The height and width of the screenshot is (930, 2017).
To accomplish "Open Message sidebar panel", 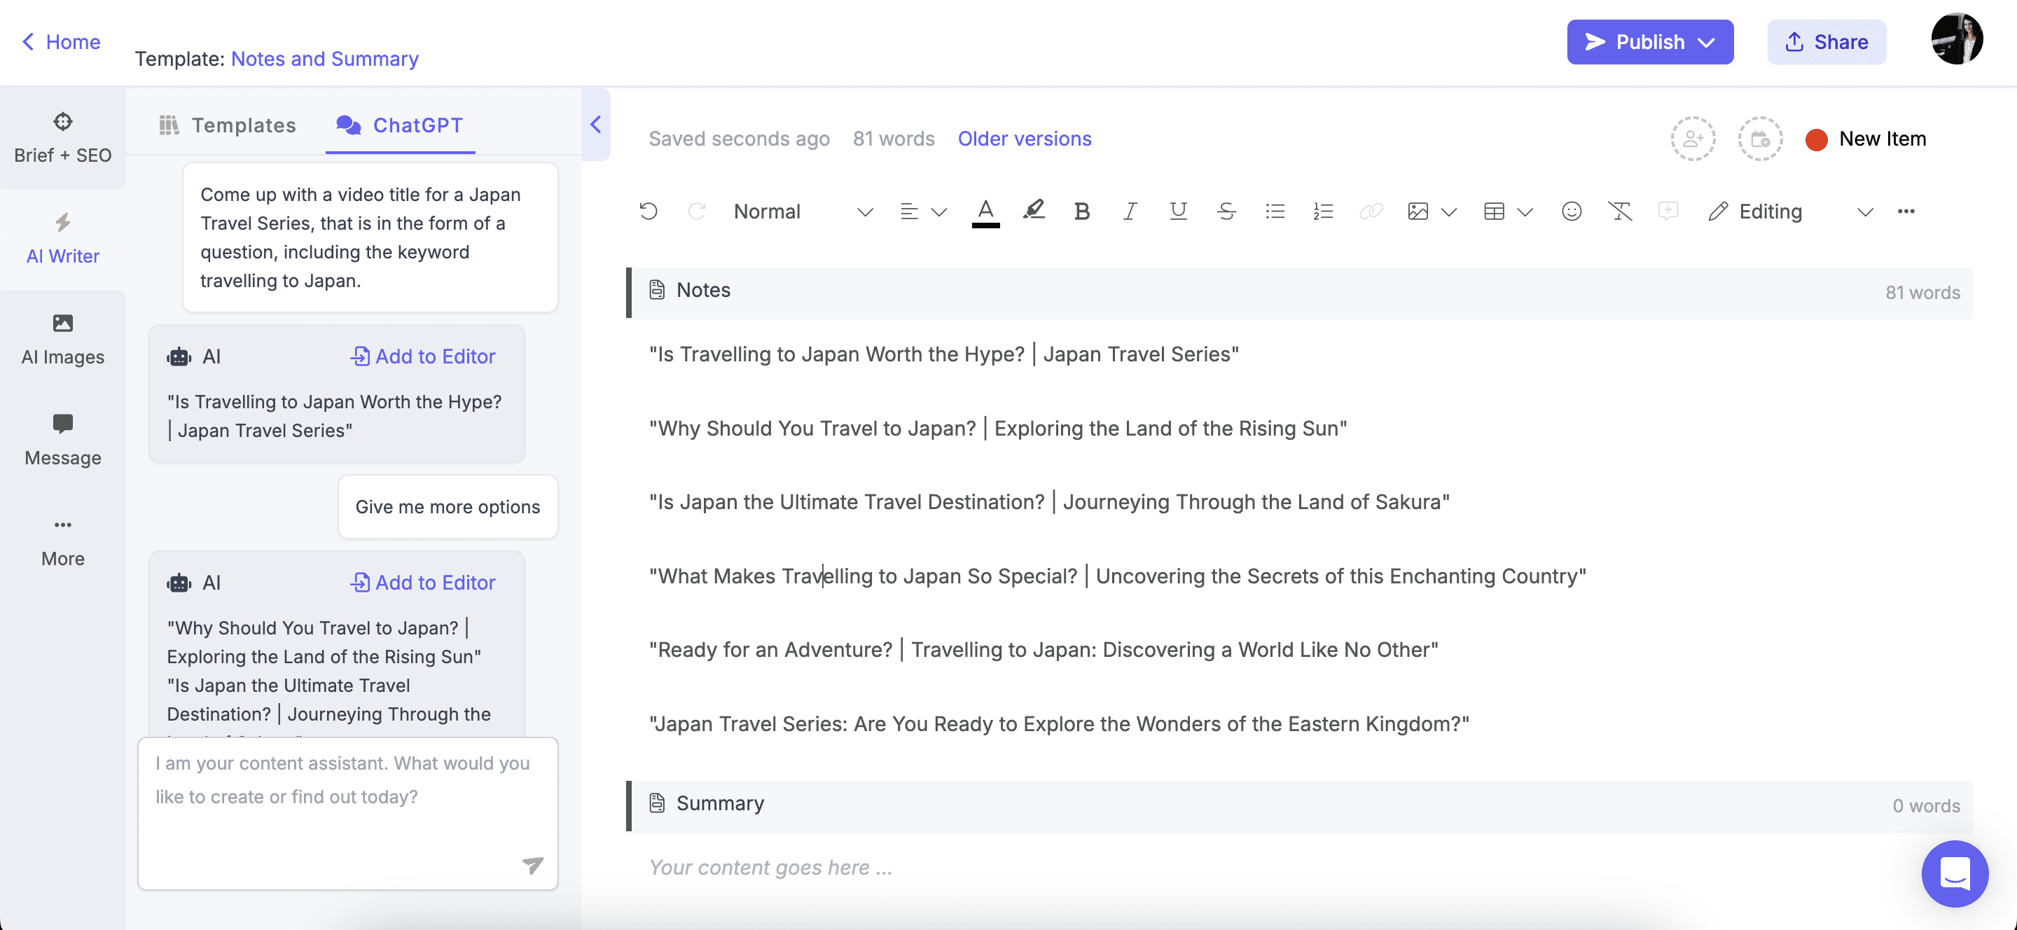I will click(x=62, y=440).
